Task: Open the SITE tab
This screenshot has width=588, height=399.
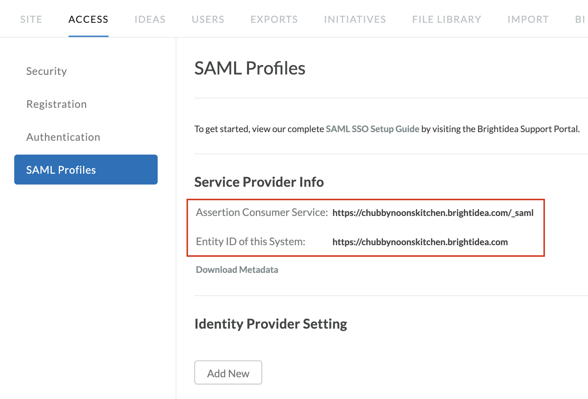Action: [31, 19]
